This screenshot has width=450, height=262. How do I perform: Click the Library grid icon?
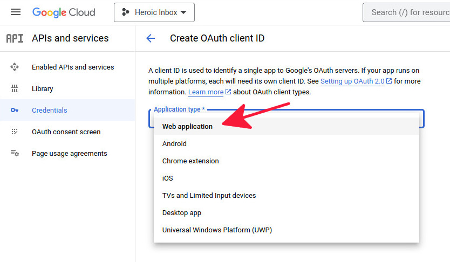tap(15, 88)
